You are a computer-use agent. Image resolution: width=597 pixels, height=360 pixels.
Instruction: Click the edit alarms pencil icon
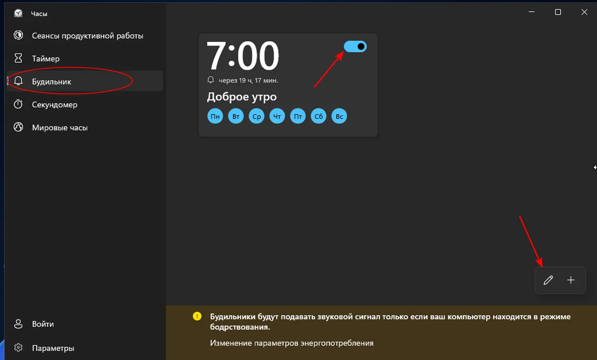548,280
